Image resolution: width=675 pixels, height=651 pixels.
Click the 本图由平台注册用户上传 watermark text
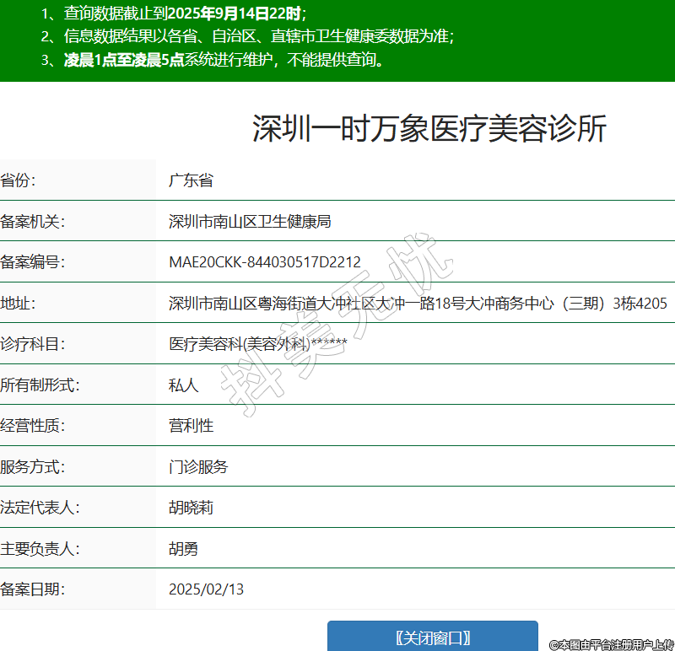612,644
